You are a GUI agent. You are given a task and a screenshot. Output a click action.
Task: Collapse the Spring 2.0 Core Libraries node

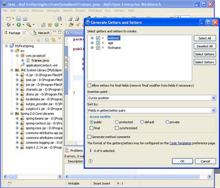coord(12,113)
